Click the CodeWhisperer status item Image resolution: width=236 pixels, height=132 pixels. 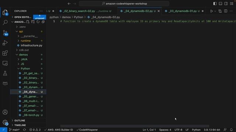pyautogui.click(x=87, y=130)
